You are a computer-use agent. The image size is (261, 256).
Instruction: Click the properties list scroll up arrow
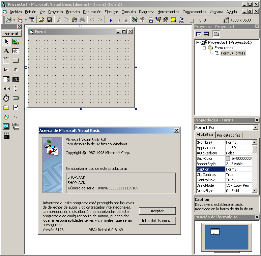click(255, 142)
